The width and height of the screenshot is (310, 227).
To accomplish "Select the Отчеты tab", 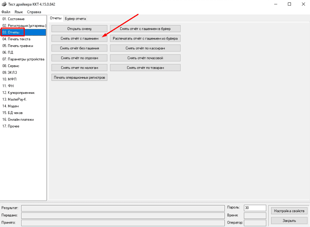I will [55, 18].
